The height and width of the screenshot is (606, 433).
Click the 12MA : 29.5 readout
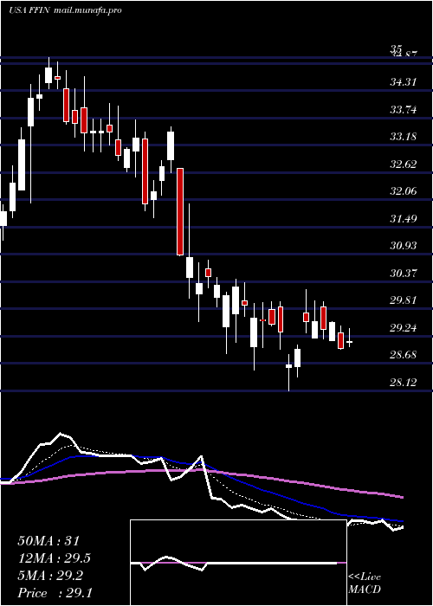click(56, 558)
